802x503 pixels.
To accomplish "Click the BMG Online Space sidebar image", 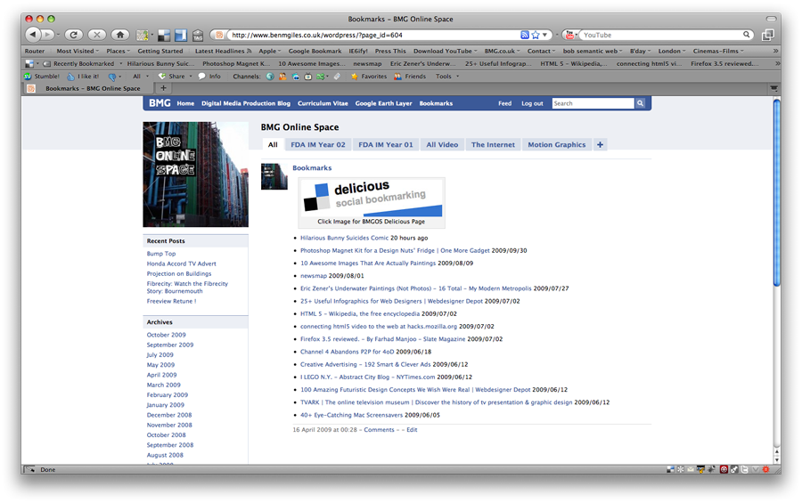I will (195, 174).
